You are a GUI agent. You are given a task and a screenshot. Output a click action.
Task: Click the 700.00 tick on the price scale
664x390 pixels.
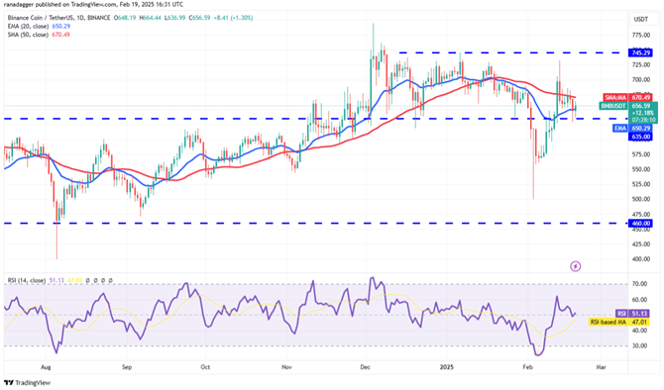641,79
